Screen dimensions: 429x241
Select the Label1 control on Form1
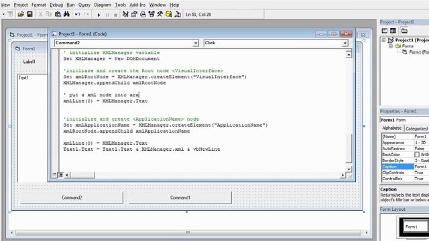29,62
